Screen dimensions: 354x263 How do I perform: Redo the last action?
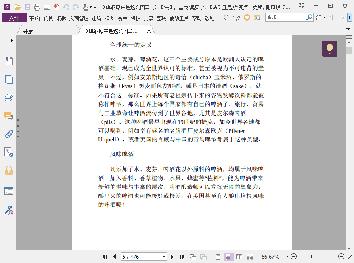[x=76, y=7]
